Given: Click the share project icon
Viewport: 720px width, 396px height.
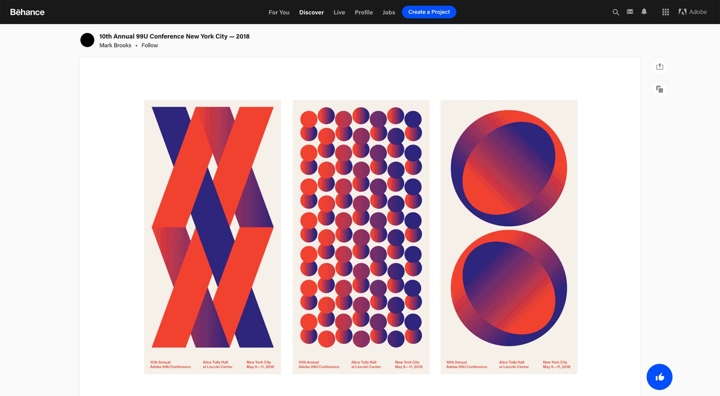Looking at the screenshot, I should click(x=660, y=67).
